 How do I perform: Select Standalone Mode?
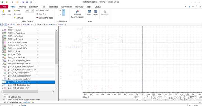45,18
